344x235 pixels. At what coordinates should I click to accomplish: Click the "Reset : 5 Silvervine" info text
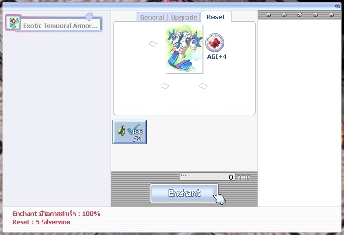pos(41,222)
